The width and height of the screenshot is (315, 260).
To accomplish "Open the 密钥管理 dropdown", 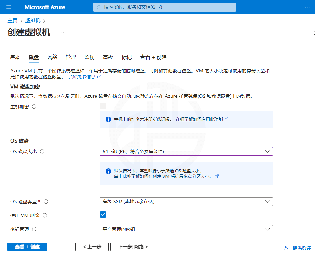I will coord(186,229).
